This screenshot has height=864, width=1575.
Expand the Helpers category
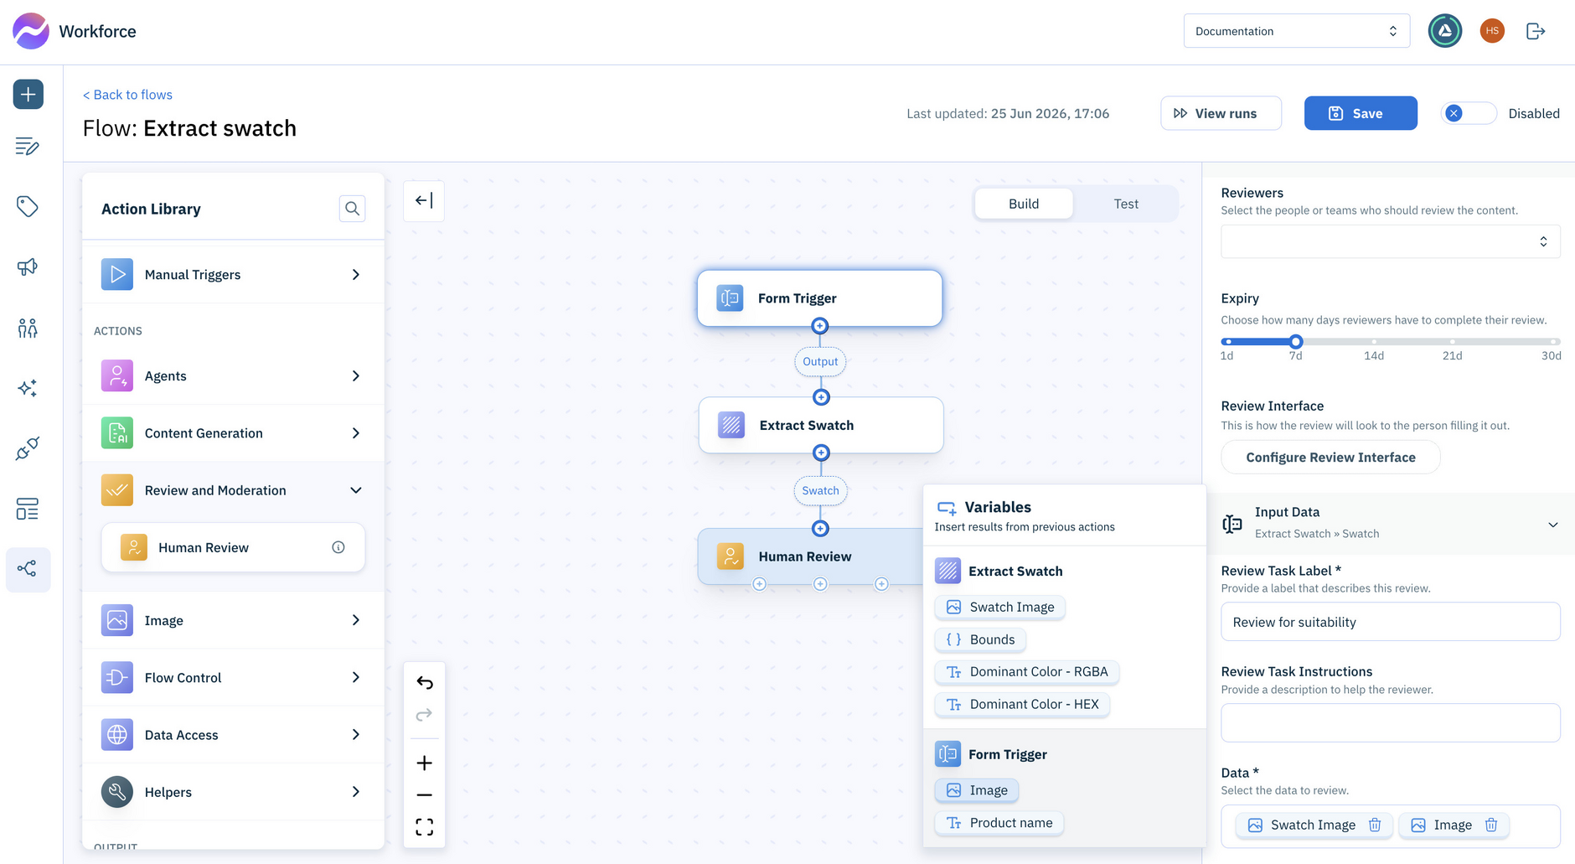pos(233,792)
